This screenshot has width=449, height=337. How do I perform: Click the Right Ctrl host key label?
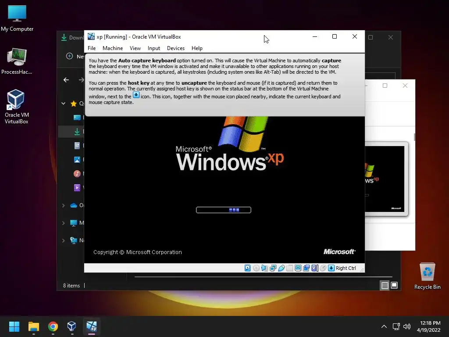[x=346, y=268]
